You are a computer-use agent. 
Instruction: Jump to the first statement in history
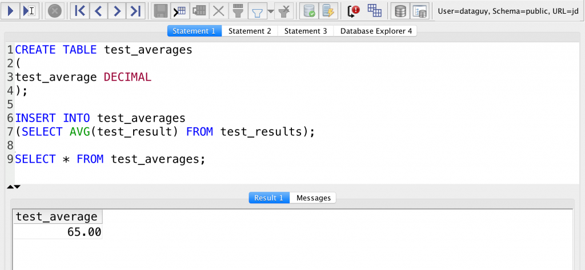(x=81, y=10)
